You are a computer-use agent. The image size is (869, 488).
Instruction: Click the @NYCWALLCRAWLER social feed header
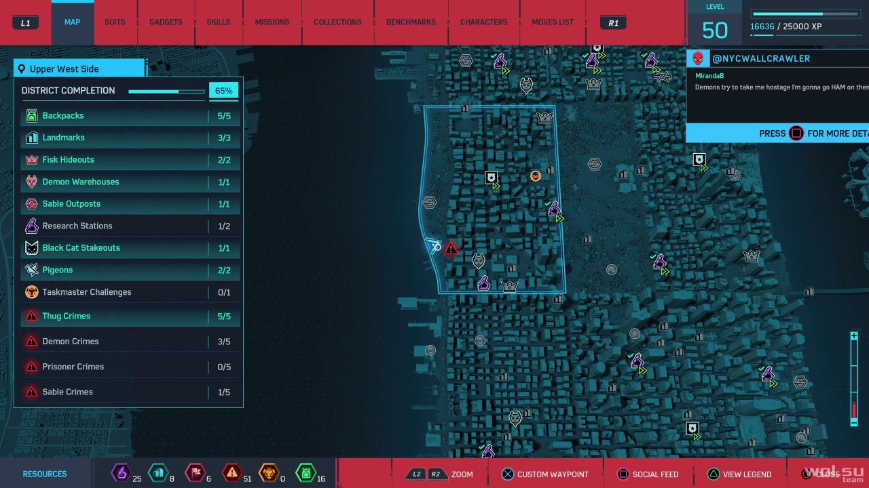(761, 58)
